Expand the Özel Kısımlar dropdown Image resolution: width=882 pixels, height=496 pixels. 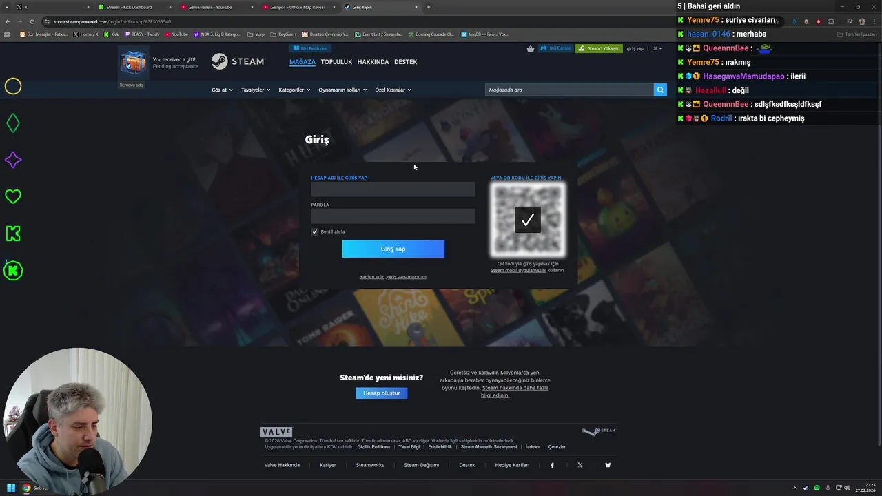[x=393, y=90]
